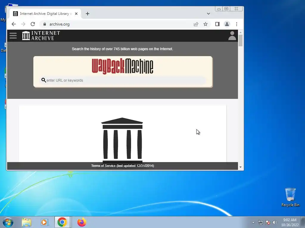This screenshot has height=228, width=305.
Task: Open a new tab
Action: pos(88,14)
